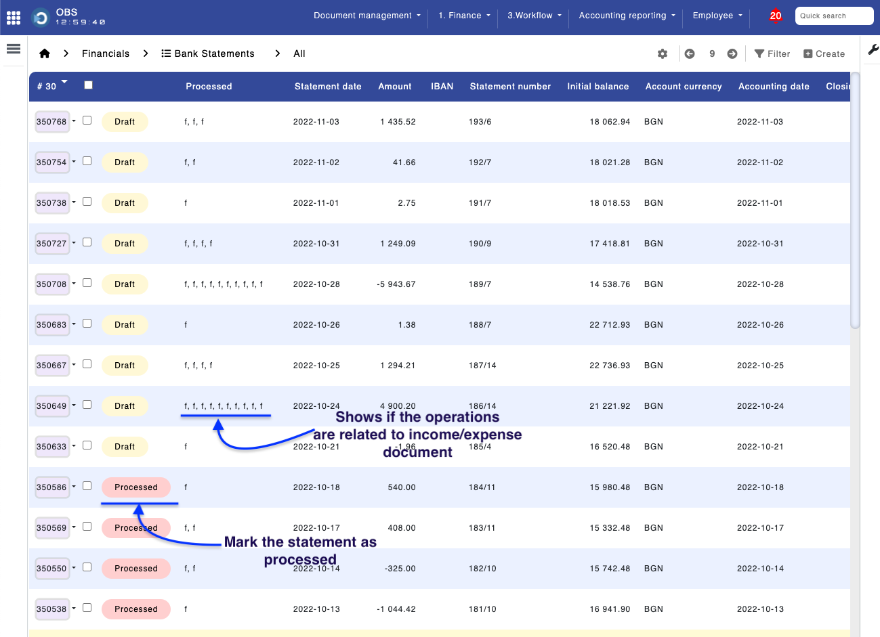Screen dimensions: 880x637
Task: Check the select-all checkbox in header
Action: click(x=88, y=85)
